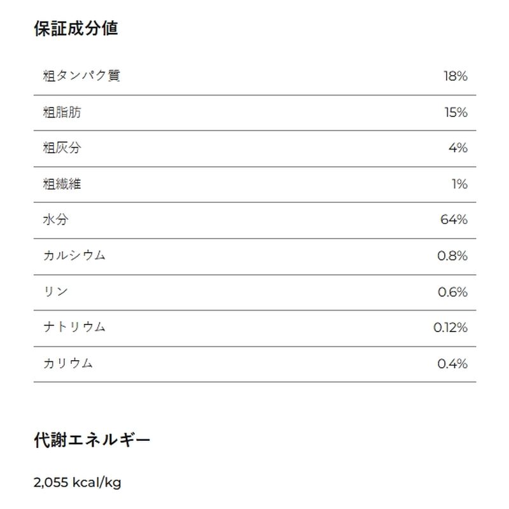Select the 粗灰分 row label
This screenshot has height=509, width=509.
pyautogui.click(x=62, y=148)
